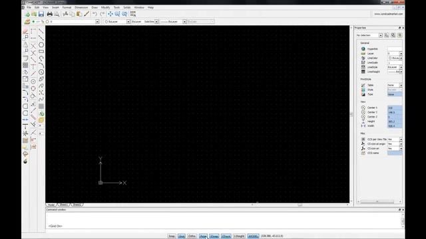The height and width of the screenshot is (239, 426).
Task: Switch to the Model tab
Action: pyautogui.click(x=51, y=205)
